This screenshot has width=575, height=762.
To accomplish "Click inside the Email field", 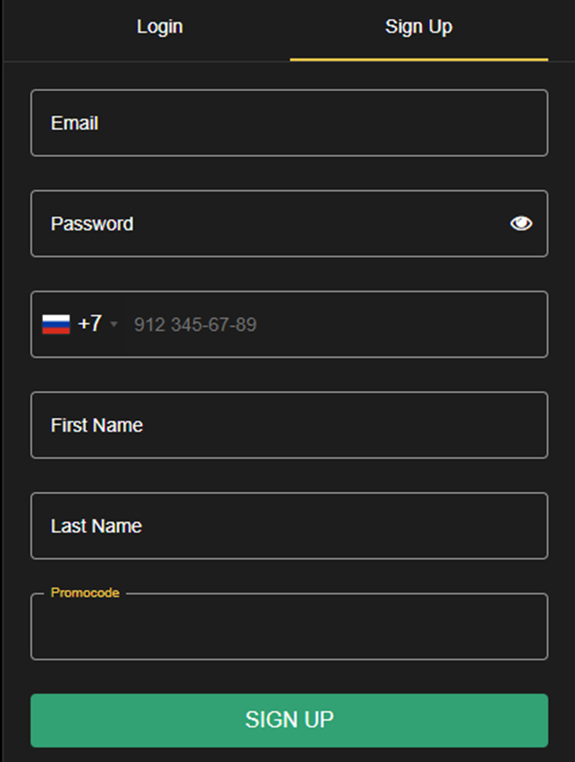I will (289, 122).
